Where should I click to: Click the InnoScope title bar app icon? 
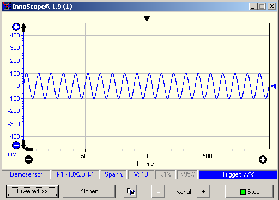point(7,7)
